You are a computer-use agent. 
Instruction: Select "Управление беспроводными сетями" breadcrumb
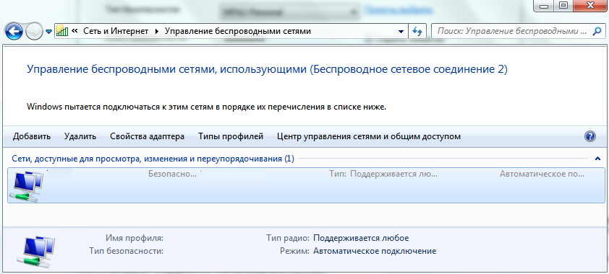(238, 31)
